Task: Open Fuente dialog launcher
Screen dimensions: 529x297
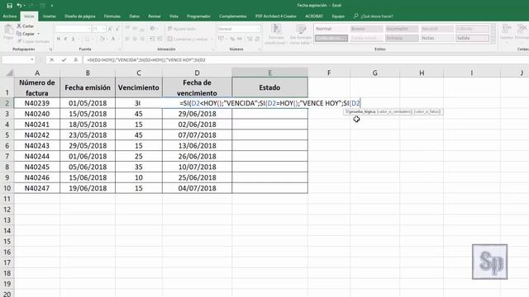Action: 119,49
